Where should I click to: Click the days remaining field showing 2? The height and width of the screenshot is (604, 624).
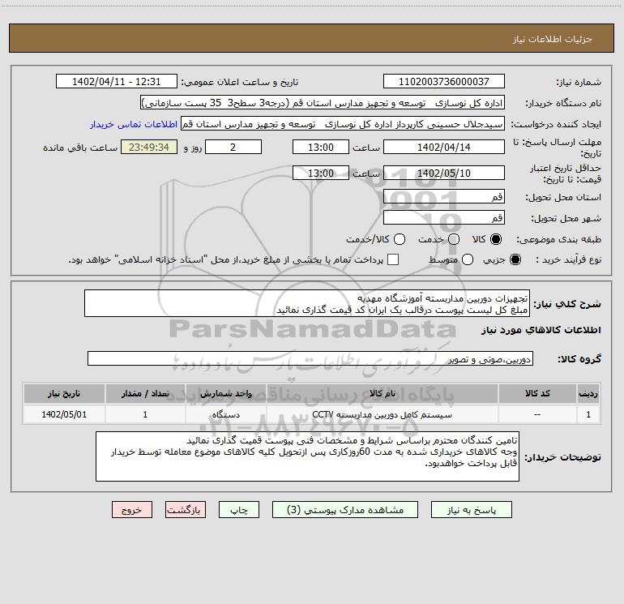233,147
